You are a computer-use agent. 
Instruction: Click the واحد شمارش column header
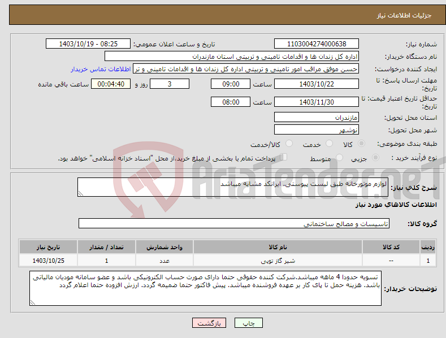[164, 247]
